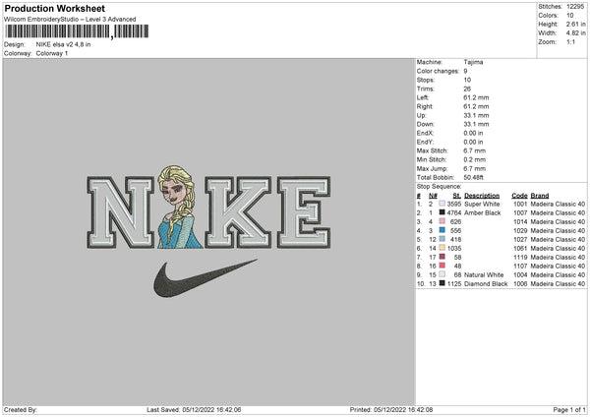Image resolution: width=590 pixels, height=417 pixels.
Task: Click the NIKE Elsa embroidery design preview
Action: 208,231
